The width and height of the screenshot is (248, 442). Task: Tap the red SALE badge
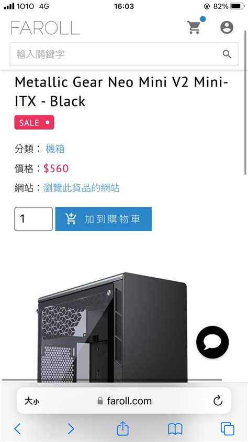34,122
